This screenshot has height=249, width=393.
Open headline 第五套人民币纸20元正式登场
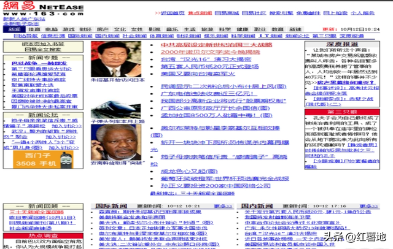[x=210, y=67]
